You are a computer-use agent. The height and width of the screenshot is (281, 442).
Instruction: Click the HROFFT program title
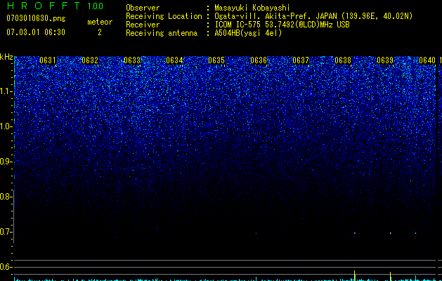pyautogui.click(x=44, y=6)
